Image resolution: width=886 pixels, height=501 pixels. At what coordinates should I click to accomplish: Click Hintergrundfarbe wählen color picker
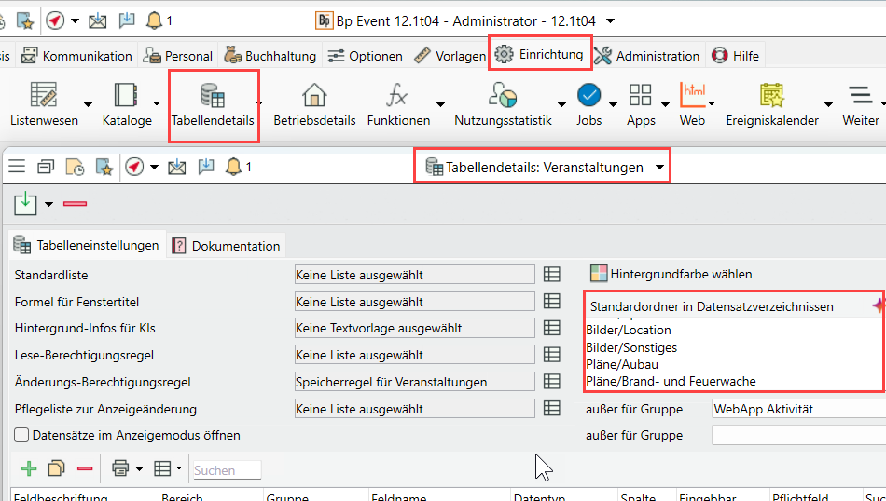(671, 274)
